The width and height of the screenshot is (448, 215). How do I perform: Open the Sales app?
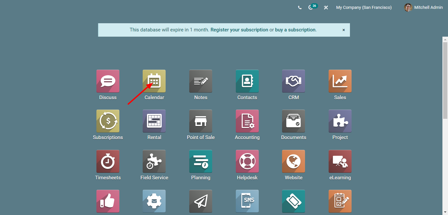tap(340, 81)
